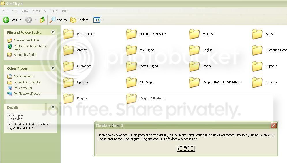The image size is (287, 163).
Task: Go to My Network Places
Action: pyautogui.click(x=27, y=93)
